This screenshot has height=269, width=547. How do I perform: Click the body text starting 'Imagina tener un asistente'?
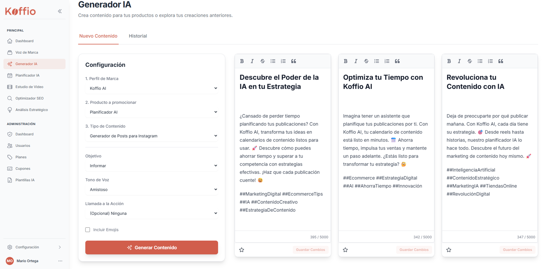coord(385,140)
